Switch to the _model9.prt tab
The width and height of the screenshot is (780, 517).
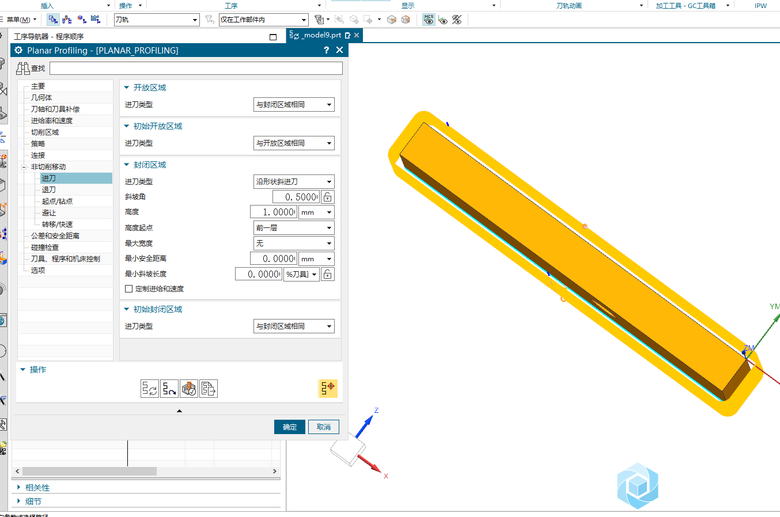pyautogui.click(x=324, y=35)
